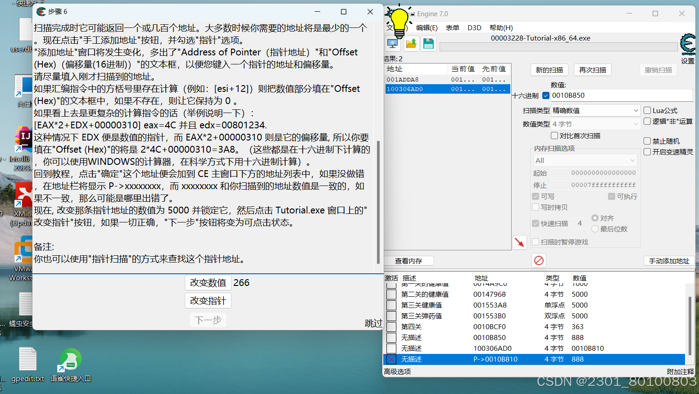Click the red clear-list prohibition icon
Image resolution: width=699 pixels, height=394 pixels.
539,260
